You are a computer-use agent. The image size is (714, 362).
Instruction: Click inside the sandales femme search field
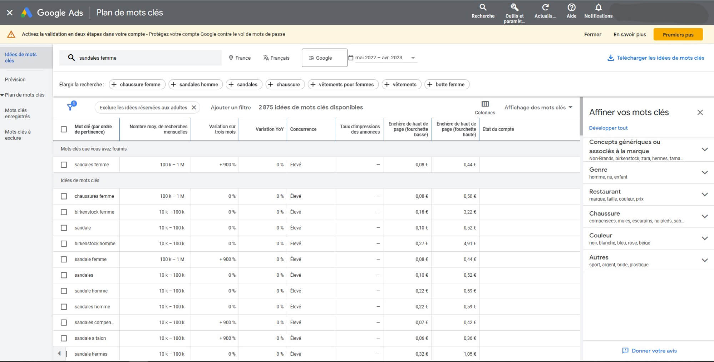(143, 57)
